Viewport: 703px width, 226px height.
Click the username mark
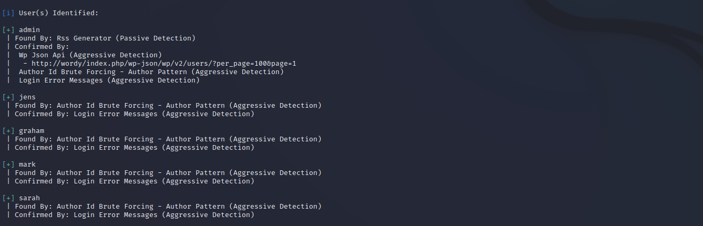27,164
